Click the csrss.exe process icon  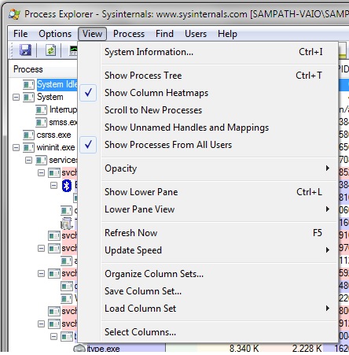[x=28, y=135]
